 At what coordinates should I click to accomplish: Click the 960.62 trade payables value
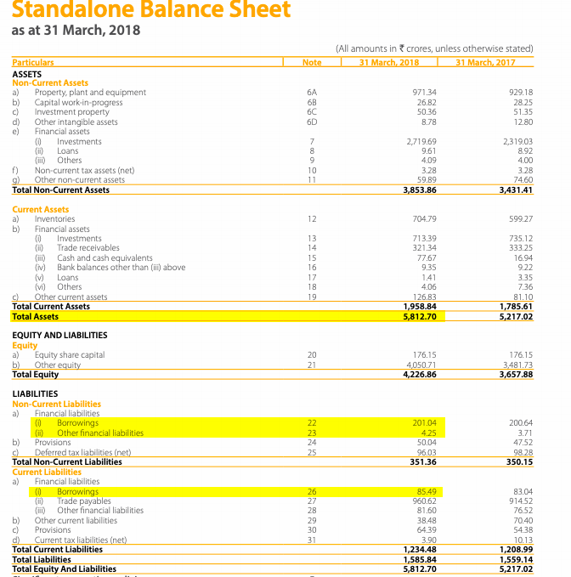pos(424,501)
